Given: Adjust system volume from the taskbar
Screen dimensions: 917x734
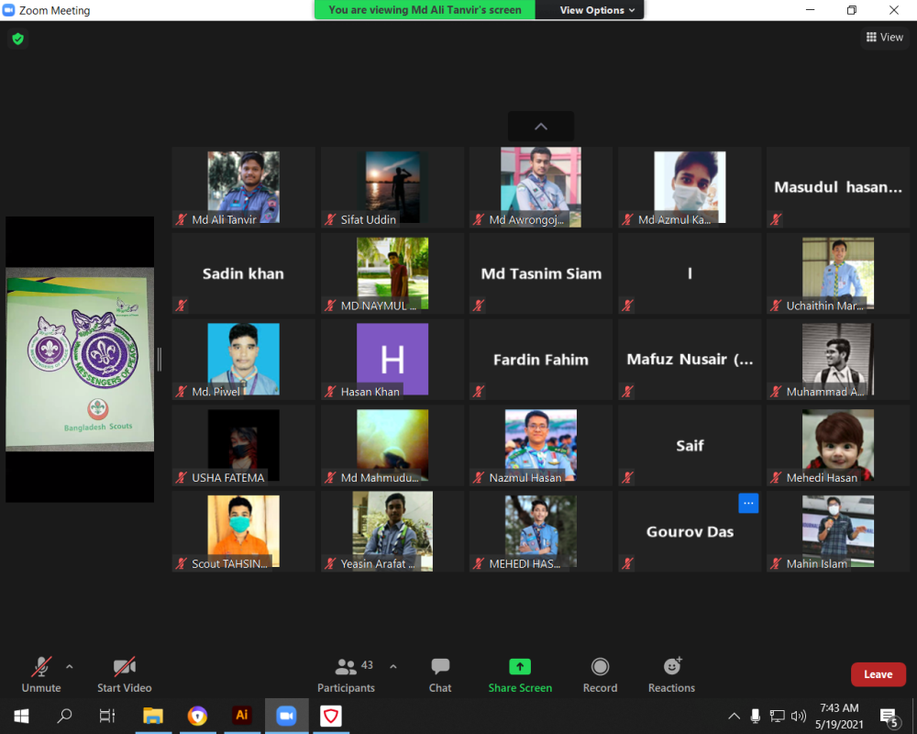Looking at the screenshot, I should (x=799, y=716).
